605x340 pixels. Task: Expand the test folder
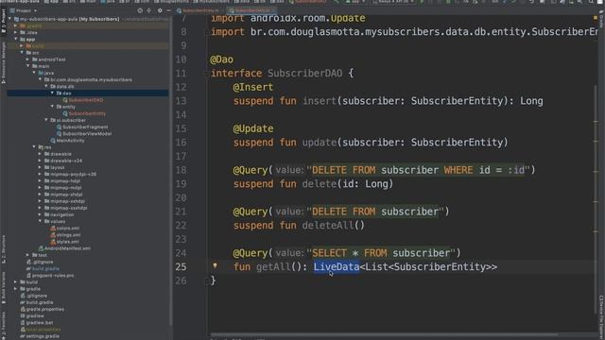28,255
